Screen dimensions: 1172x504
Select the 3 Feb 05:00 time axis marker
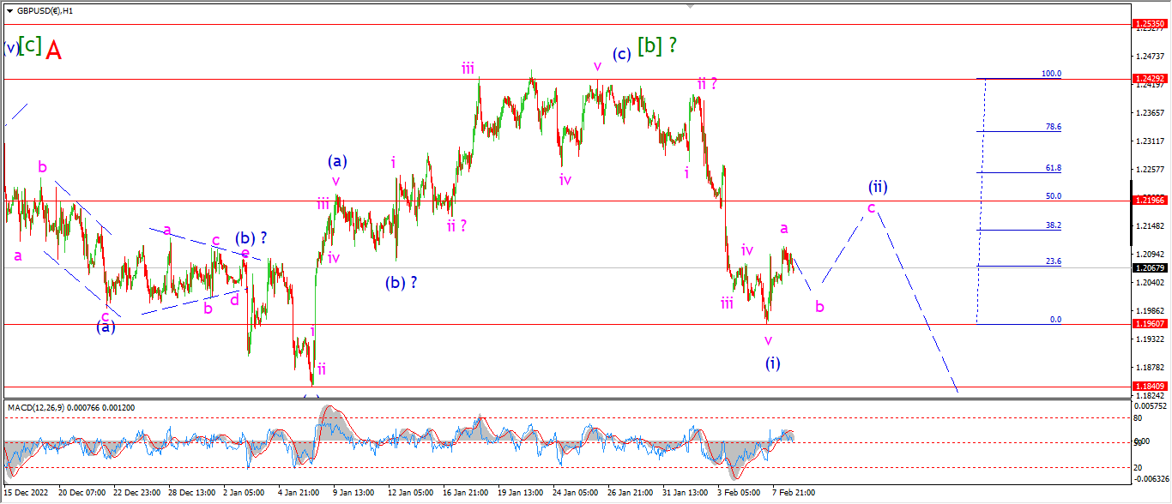739,493
